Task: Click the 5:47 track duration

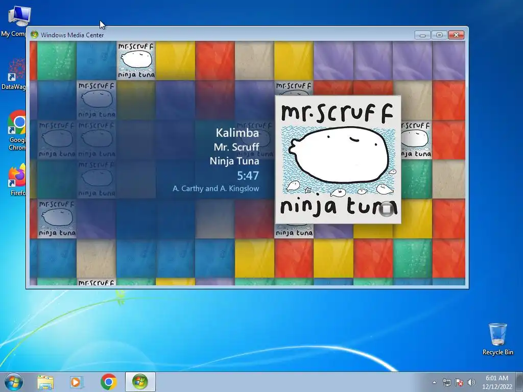Action: 248,176
